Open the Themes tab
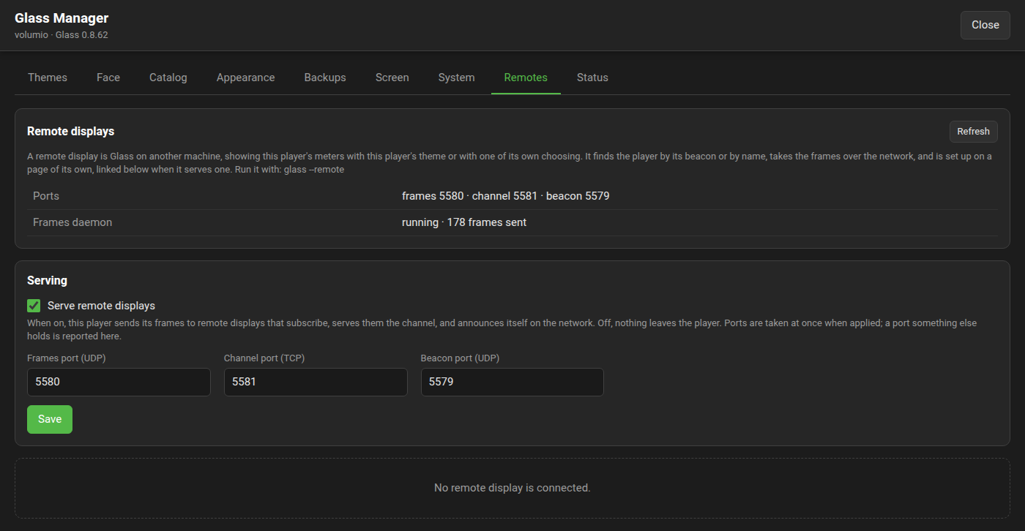The height and width of the screenshot is (531, 1025). [x=48, y=78]
